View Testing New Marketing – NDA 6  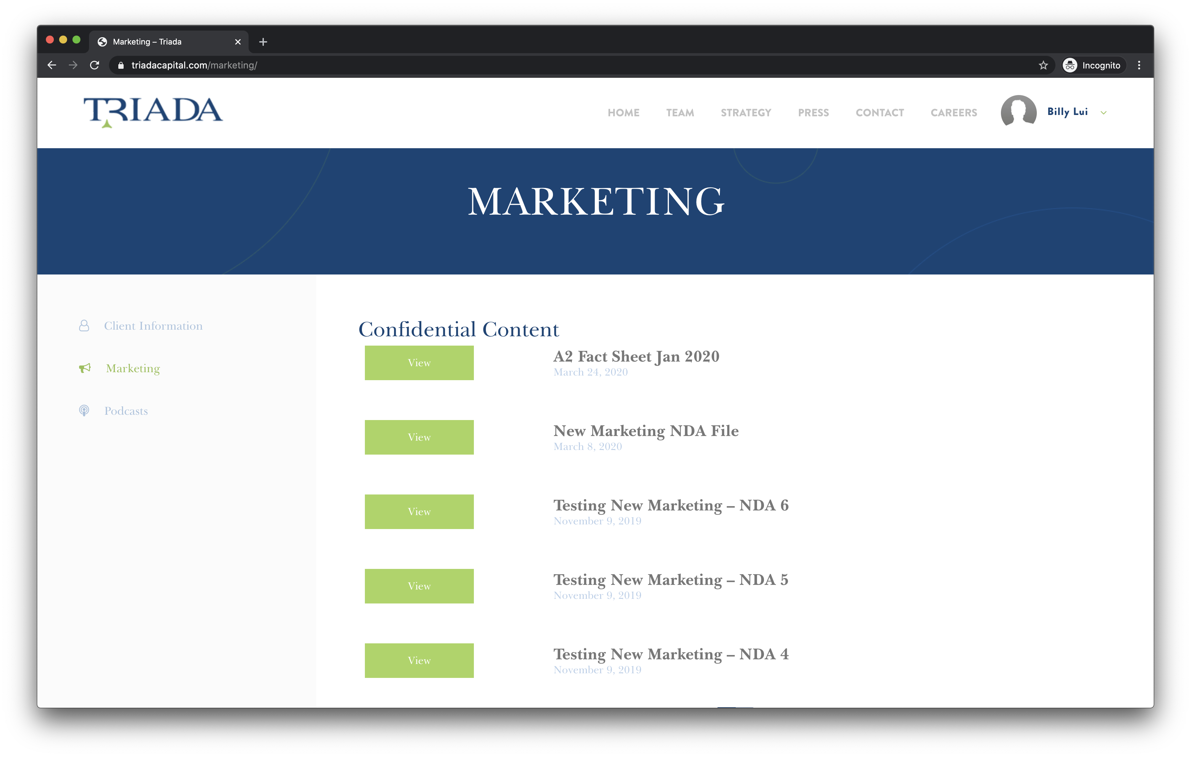(x=419, y=512)
